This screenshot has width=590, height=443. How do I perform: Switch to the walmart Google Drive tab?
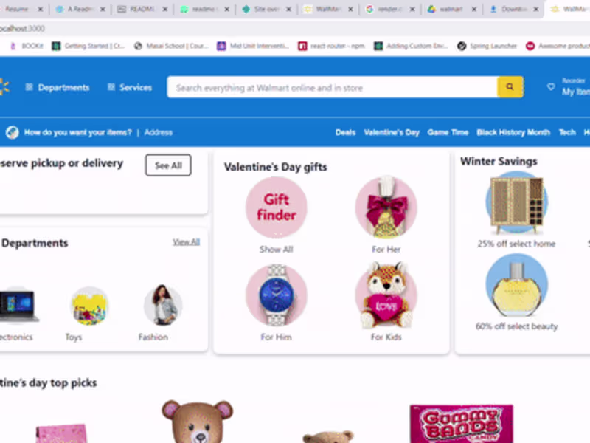[451, 9]
